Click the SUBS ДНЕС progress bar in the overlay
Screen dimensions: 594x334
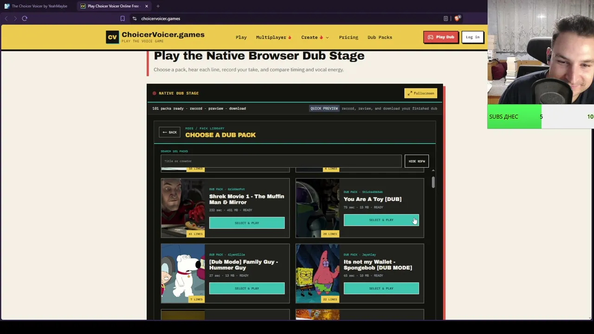[x=541, y=116]
